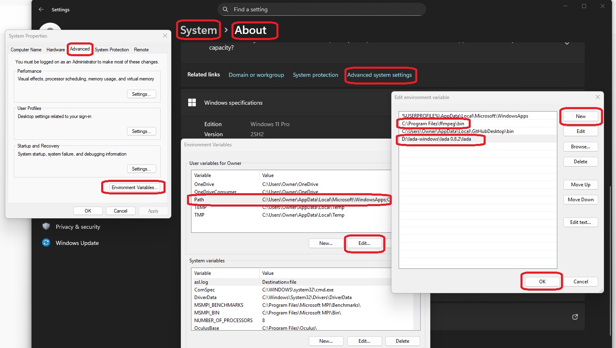Viewport: 616px width, 348px height.
Task: Click the Windows Update sync icon
Action: 46,243
